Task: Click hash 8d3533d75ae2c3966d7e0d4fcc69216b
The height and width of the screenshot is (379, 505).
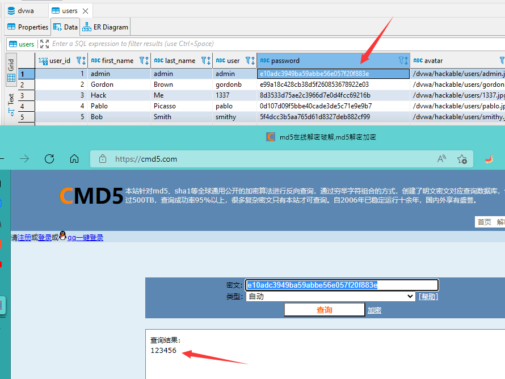Action: [x=333, y=95]
